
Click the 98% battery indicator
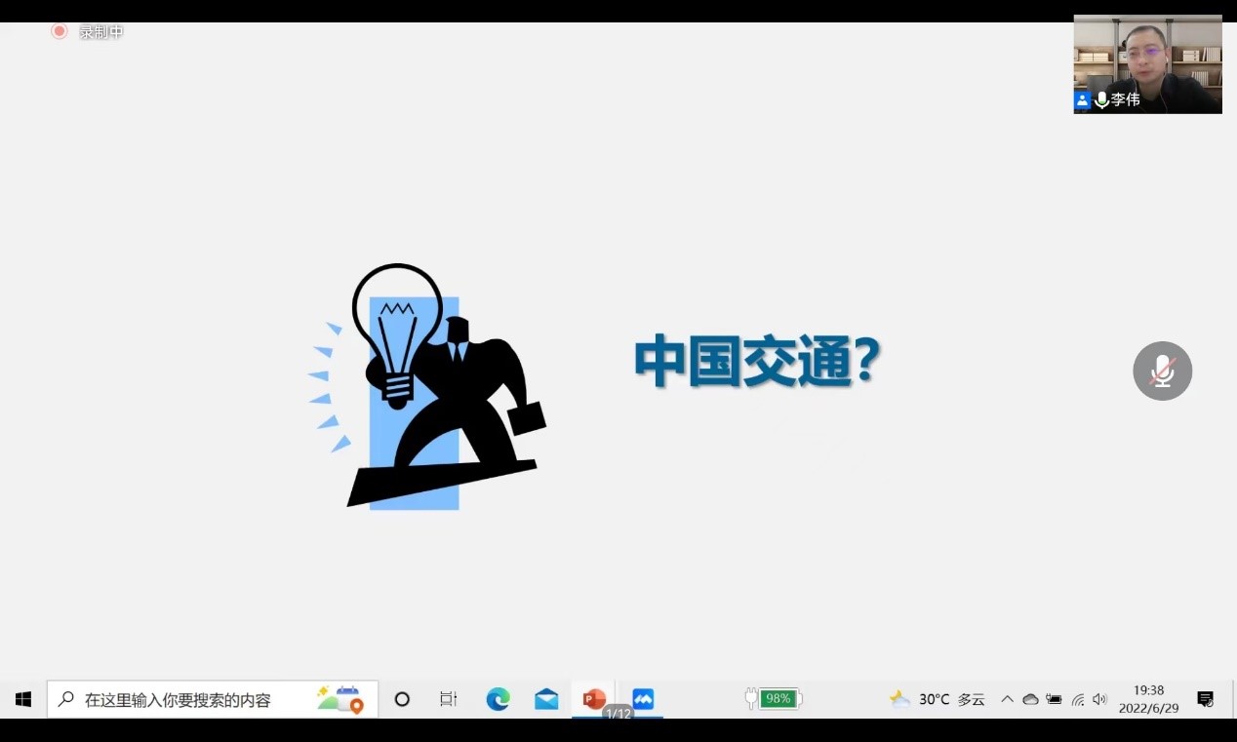(775, 698)
